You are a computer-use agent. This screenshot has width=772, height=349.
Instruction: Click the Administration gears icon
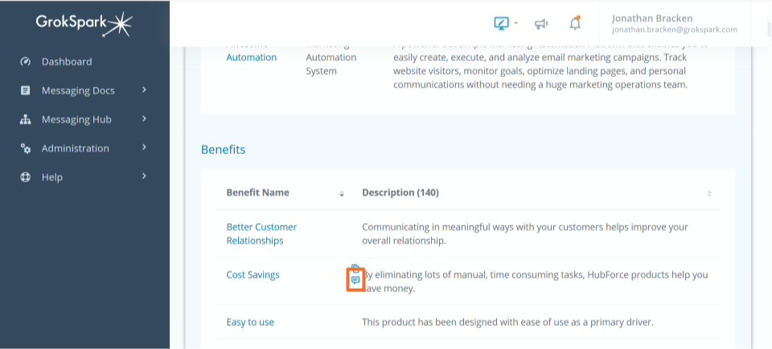coord(25,148)
